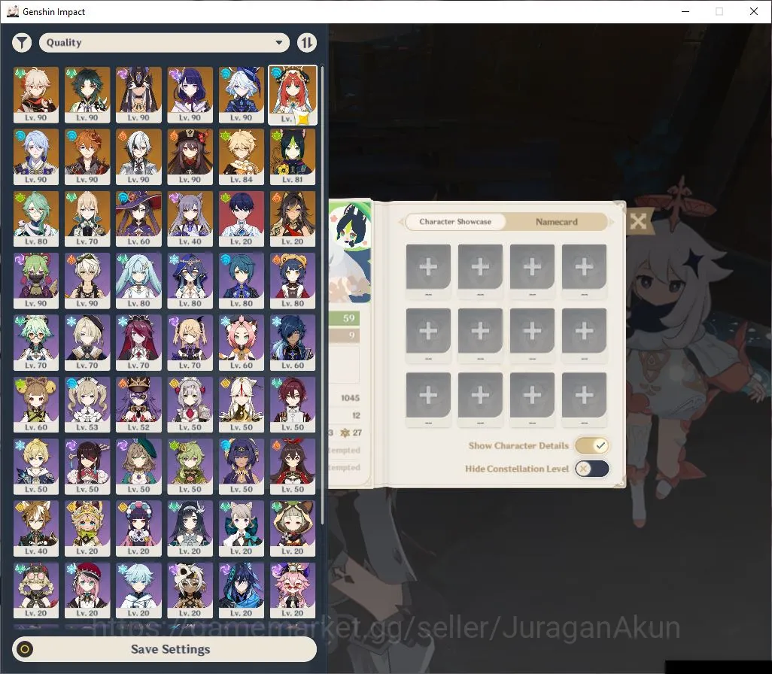Choose Chevreuse Lv. 52 portrait

click(138, 405)
